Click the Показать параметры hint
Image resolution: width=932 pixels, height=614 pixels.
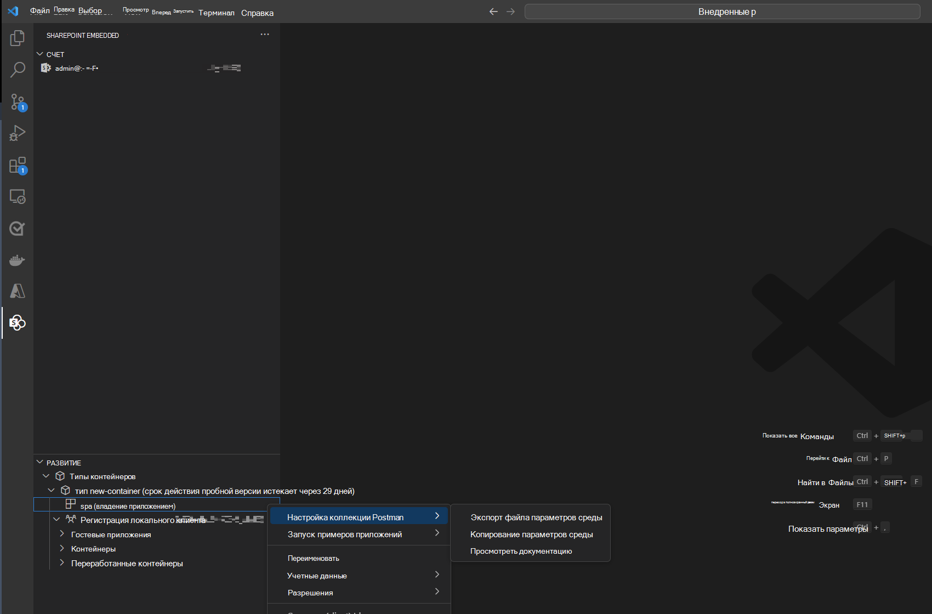coord(828,528)
